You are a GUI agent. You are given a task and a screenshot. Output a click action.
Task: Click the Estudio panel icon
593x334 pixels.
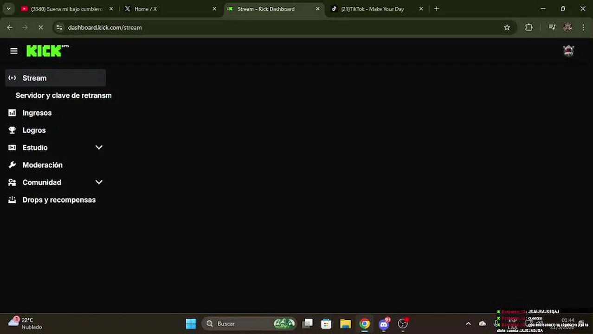(12, 148)
